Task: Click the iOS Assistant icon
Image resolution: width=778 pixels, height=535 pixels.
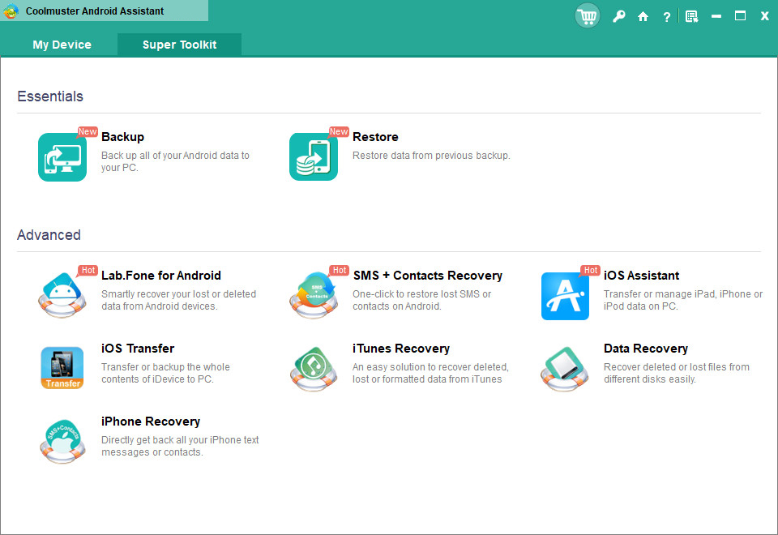Action: click(565, 296)
